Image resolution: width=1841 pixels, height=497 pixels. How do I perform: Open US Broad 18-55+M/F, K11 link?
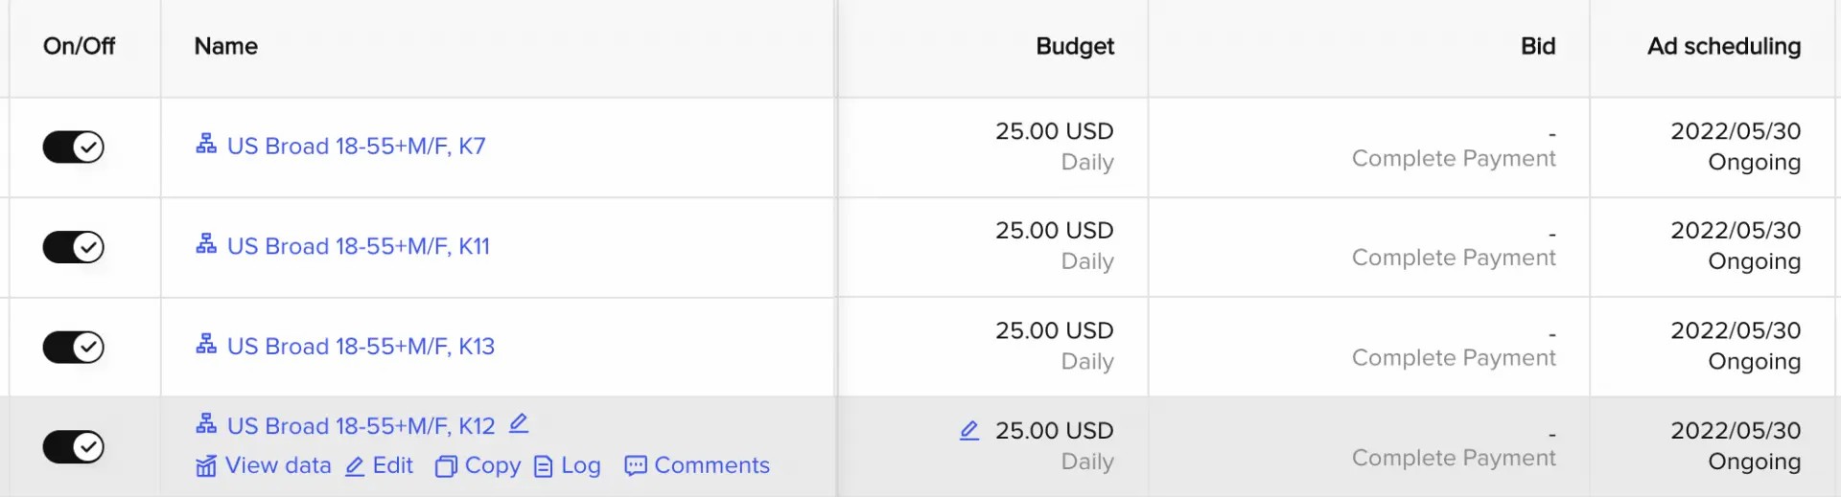point(359,246)
